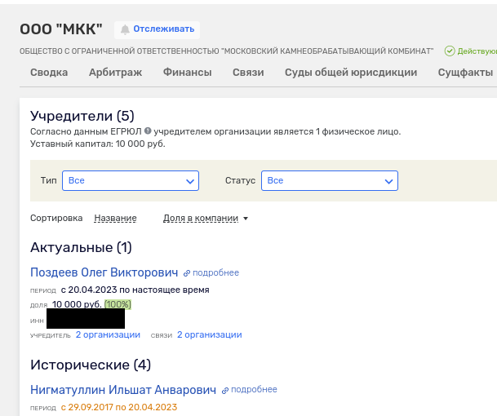Open the Статус dropdown

330,180
